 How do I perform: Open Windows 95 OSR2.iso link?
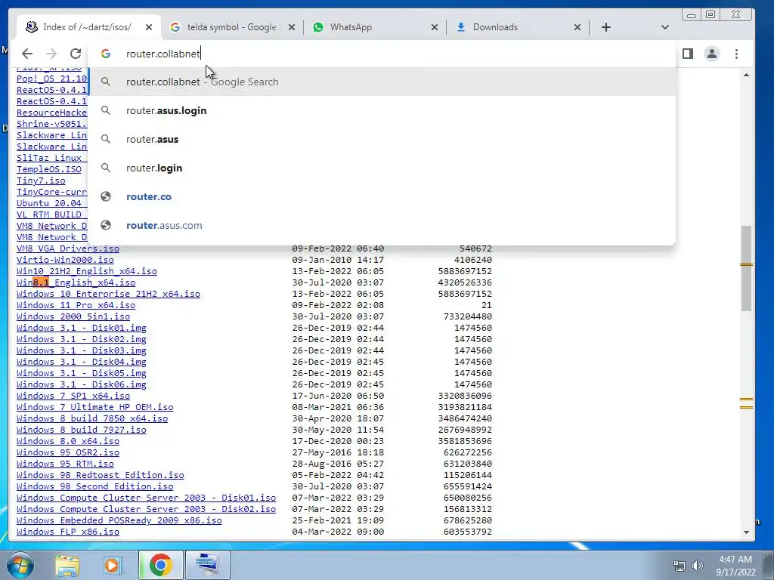[x=67, y=453]
